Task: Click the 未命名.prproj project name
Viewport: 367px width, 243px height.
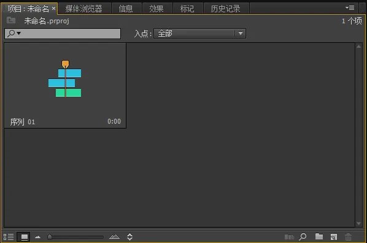Action: tap(47, 21)
